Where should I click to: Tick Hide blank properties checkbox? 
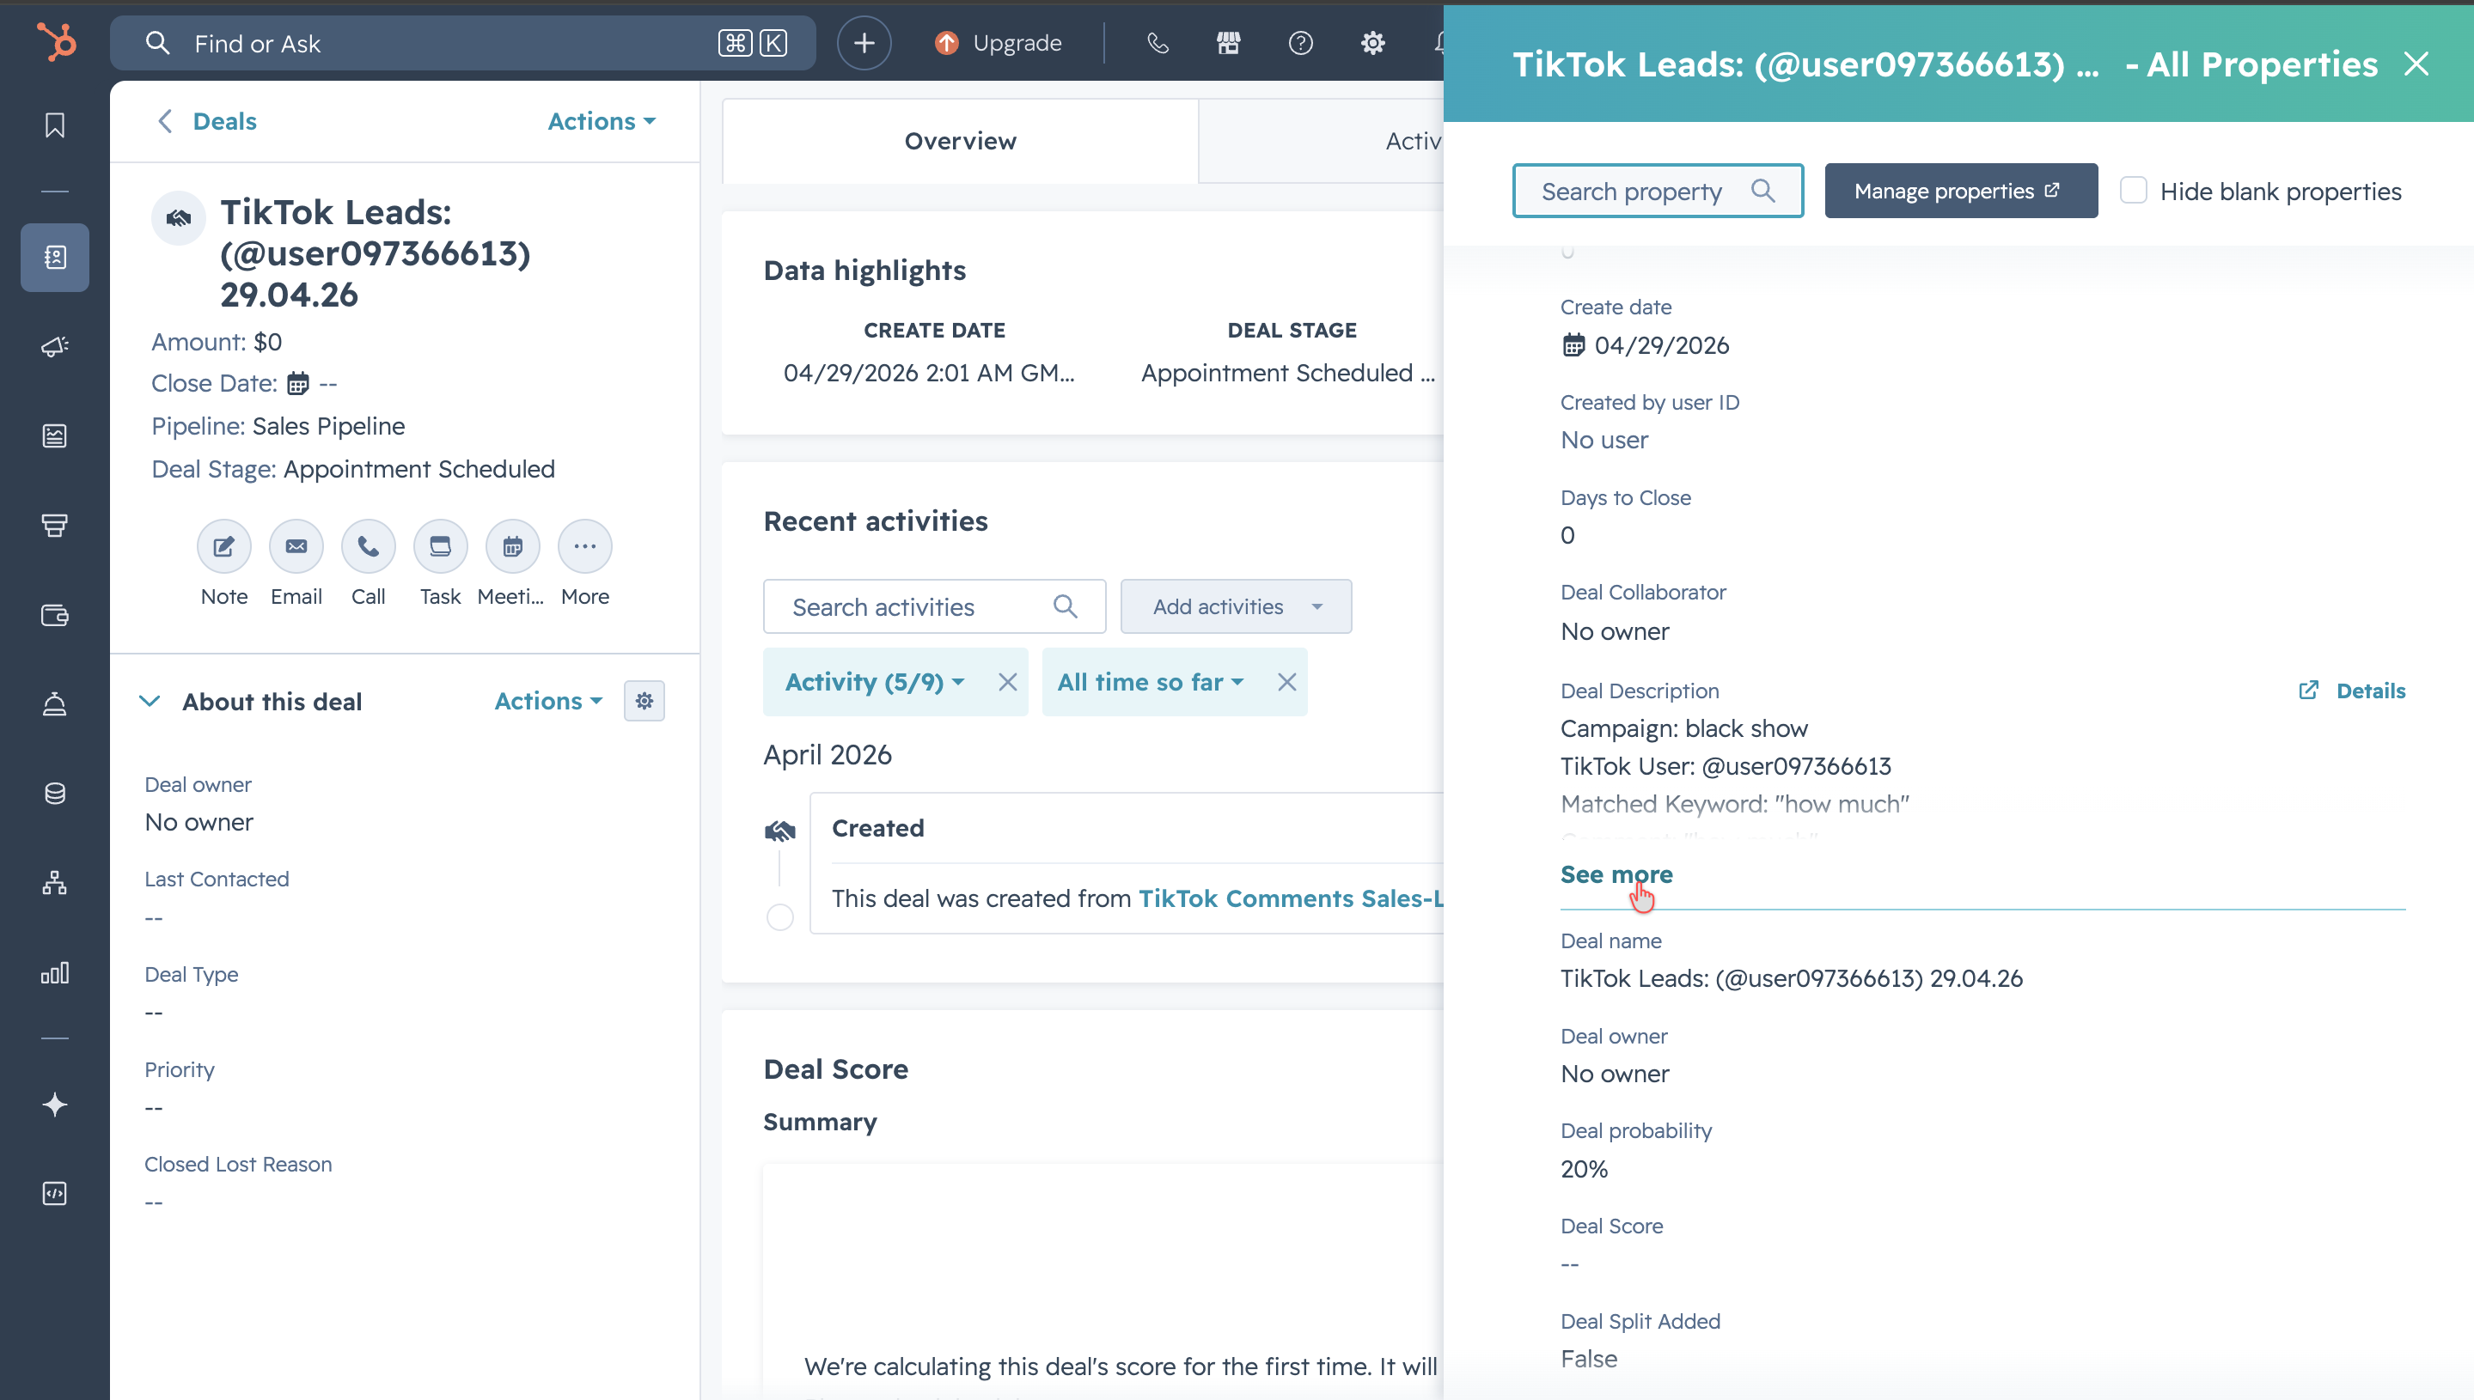[2134, 191]
